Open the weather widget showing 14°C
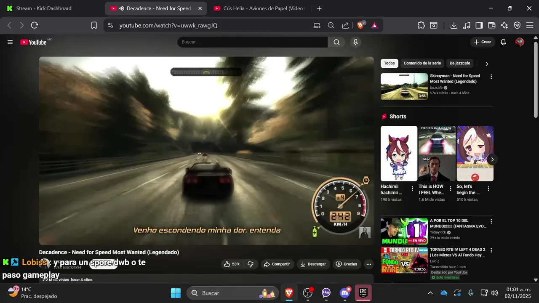Image resolution: width=539 pixels, height=303 pixels. pos(32,293)
